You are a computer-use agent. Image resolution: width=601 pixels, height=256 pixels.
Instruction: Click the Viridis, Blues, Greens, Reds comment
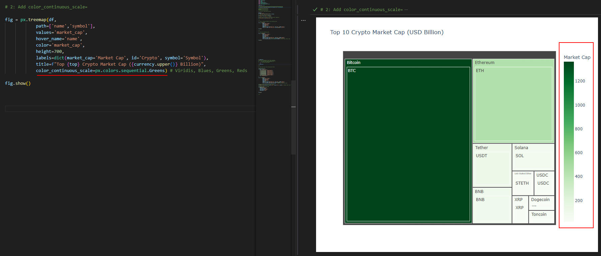[209, 71]
